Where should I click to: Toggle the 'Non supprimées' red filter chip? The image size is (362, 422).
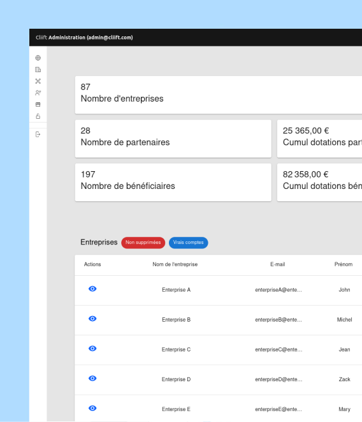click(143, 243)
